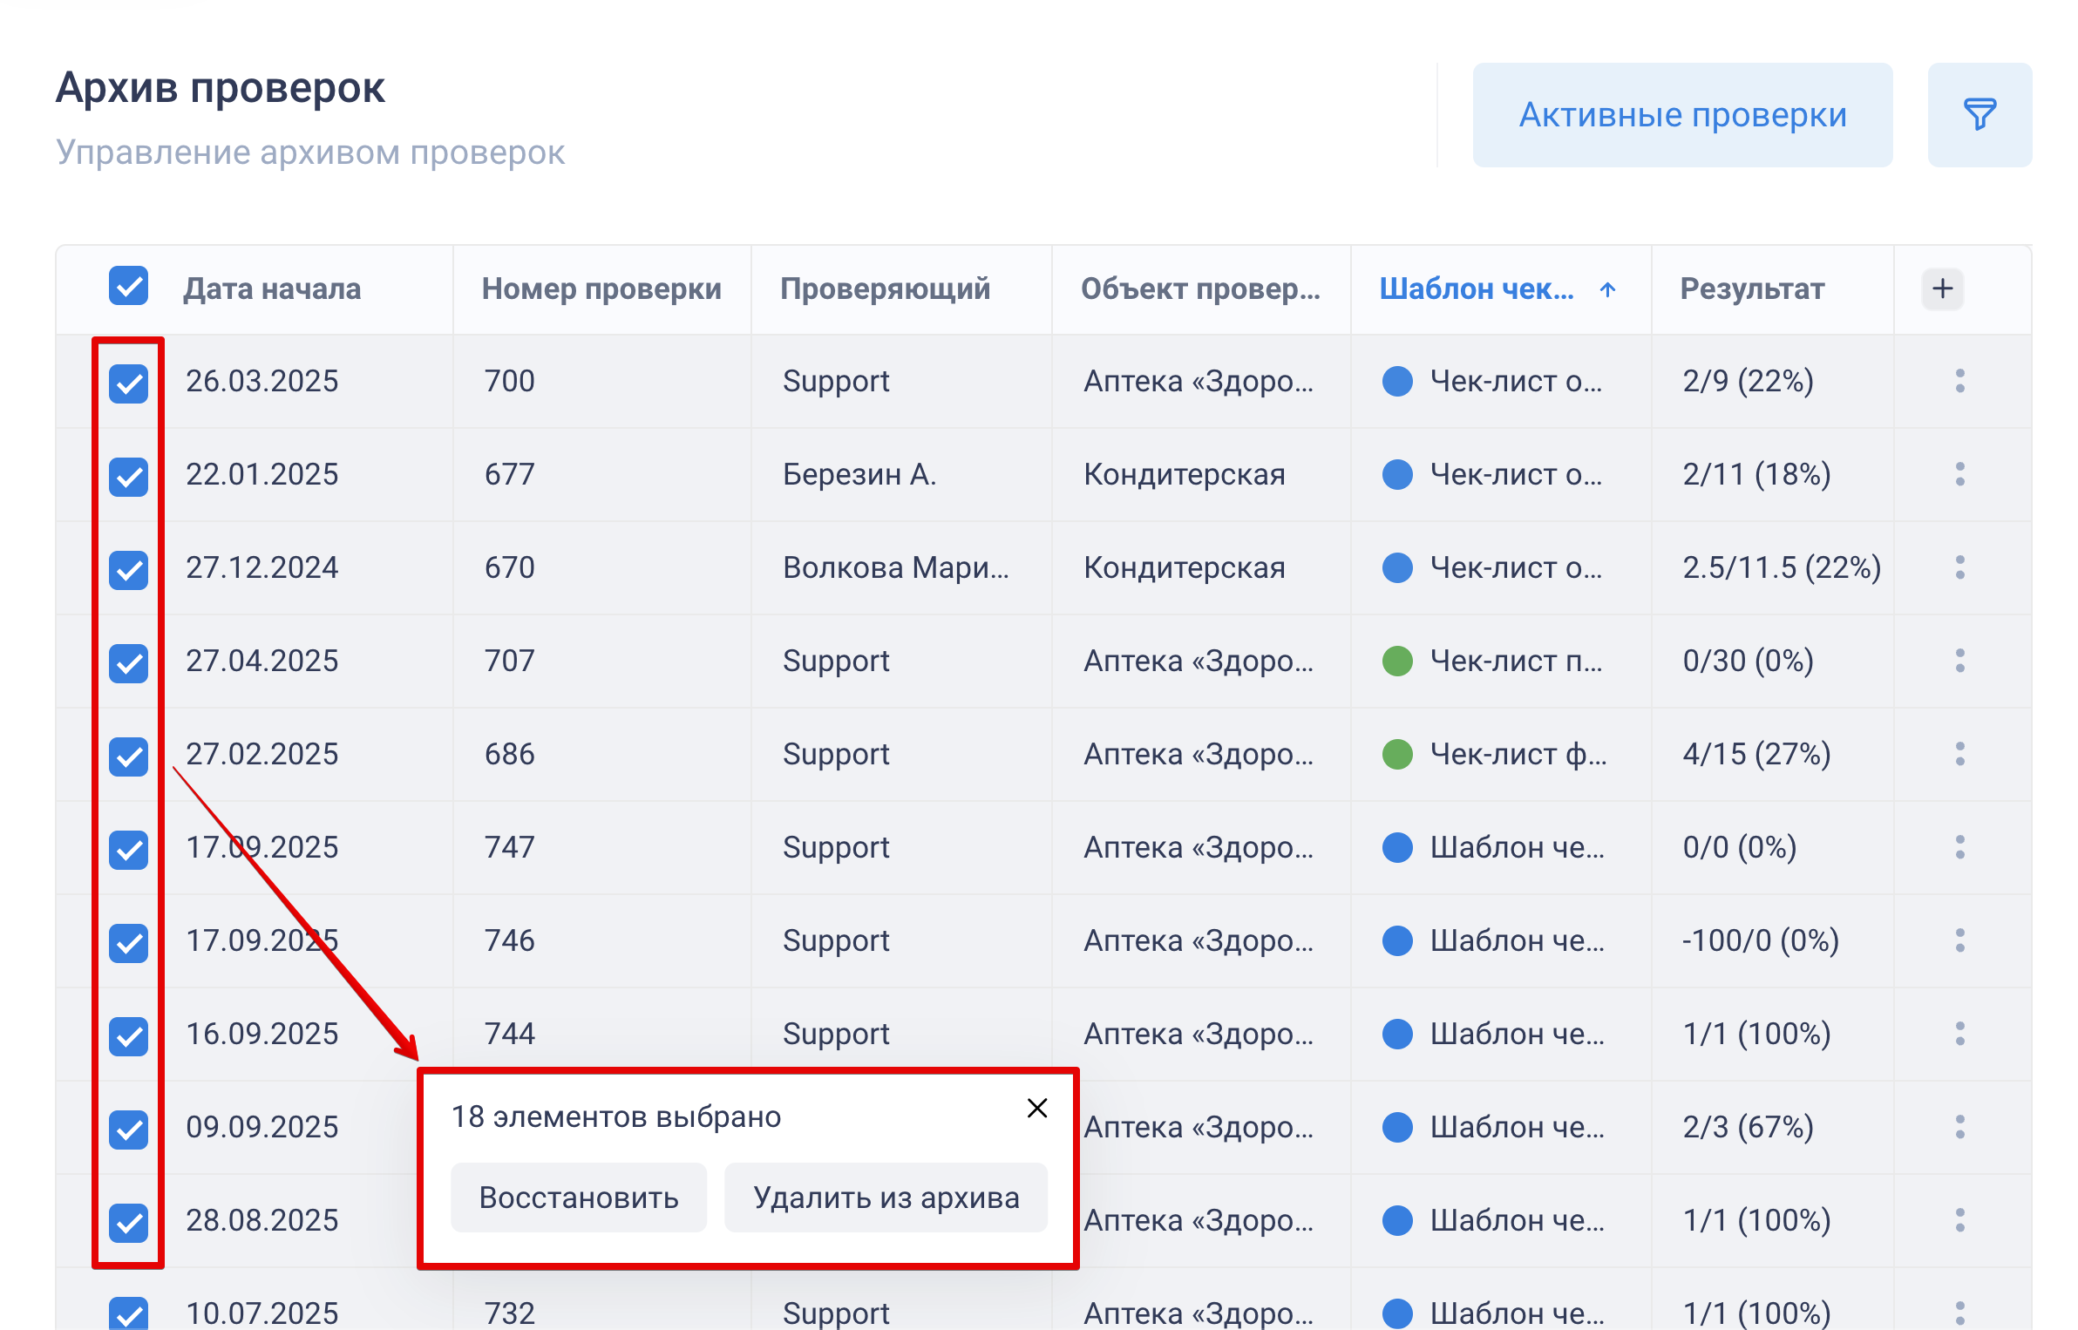Open the filter funnel icon
Screen dimensions: 2078x1330
pyautogui.click(x=1979, y=114)
